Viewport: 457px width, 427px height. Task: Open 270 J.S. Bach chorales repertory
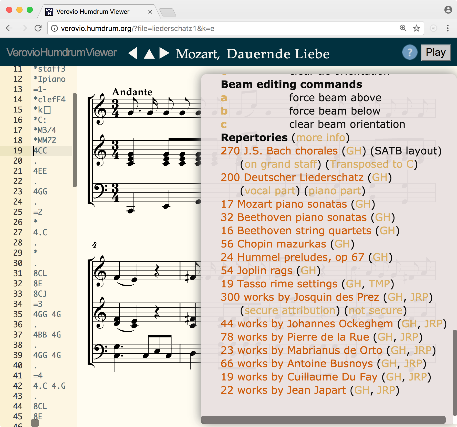click(x=279, y=151)
